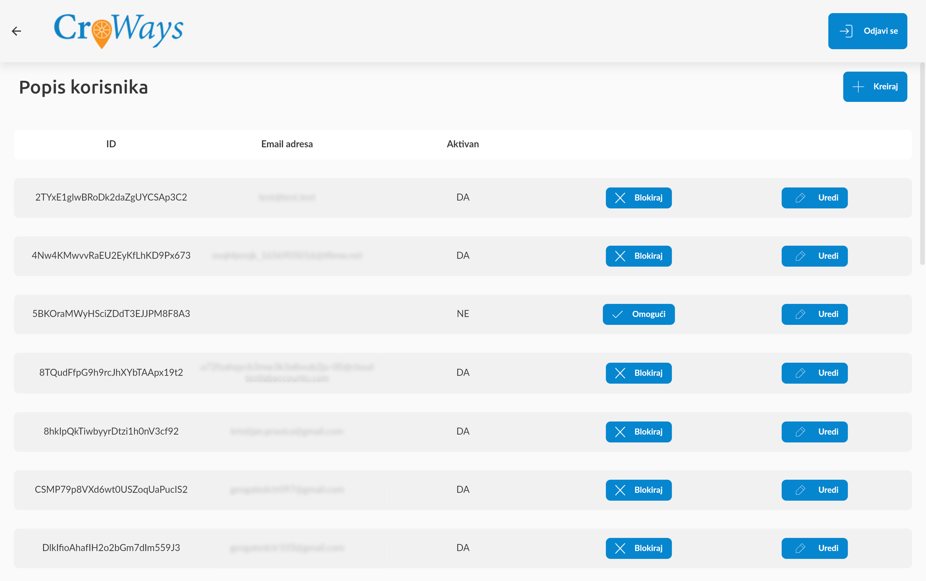Block user 8TQudFfpG9h9rcJhXYbTAApx19t2
926x581 pixels.
pos(639,373)
